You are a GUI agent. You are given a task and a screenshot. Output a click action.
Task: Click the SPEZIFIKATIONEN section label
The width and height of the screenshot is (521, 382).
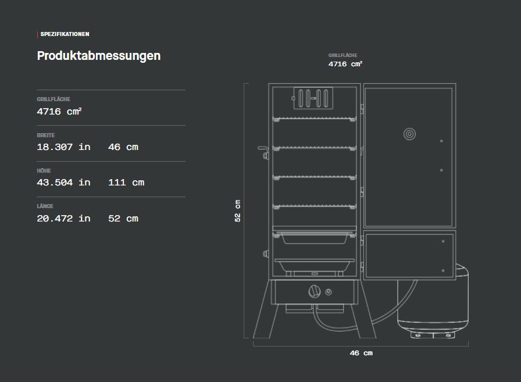[x=65, y=34]
